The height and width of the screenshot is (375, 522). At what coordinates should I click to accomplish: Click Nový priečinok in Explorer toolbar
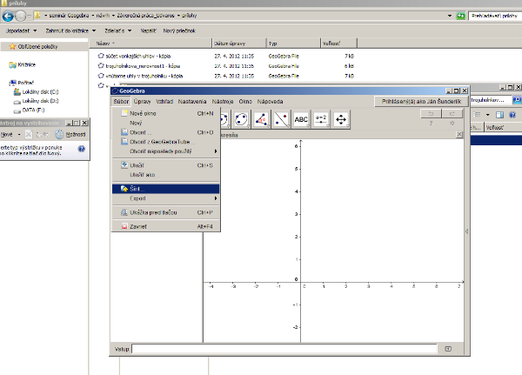pos(179,30)
